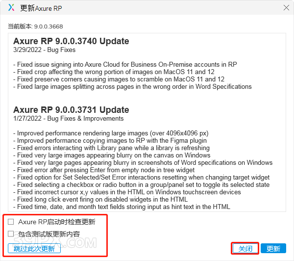Click the blurry images on canvas line
Screen dimensions: 294x261
click(112, 155)
